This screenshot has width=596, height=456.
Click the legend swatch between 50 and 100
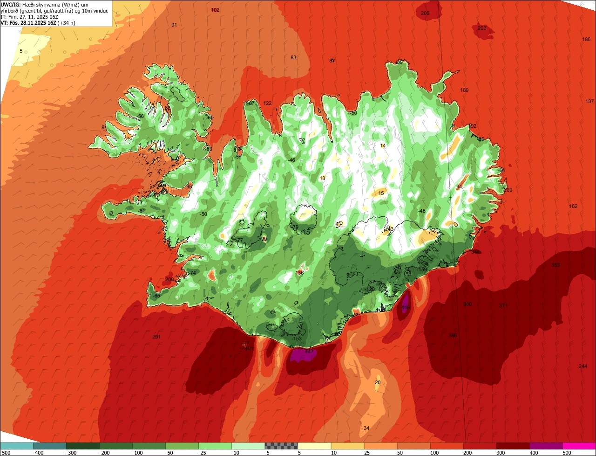(x=413, y=446)
